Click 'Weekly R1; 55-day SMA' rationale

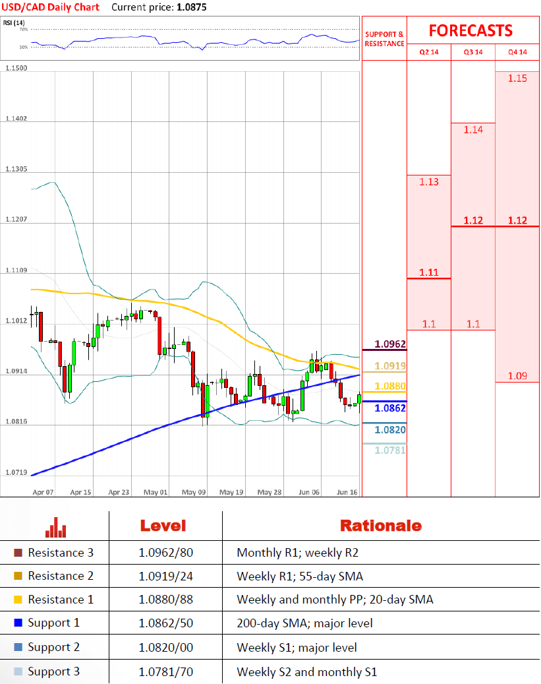300,576
